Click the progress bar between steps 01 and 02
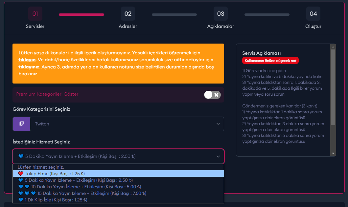Viewport: 348px width, 207px height. click(x=81, y=15)
